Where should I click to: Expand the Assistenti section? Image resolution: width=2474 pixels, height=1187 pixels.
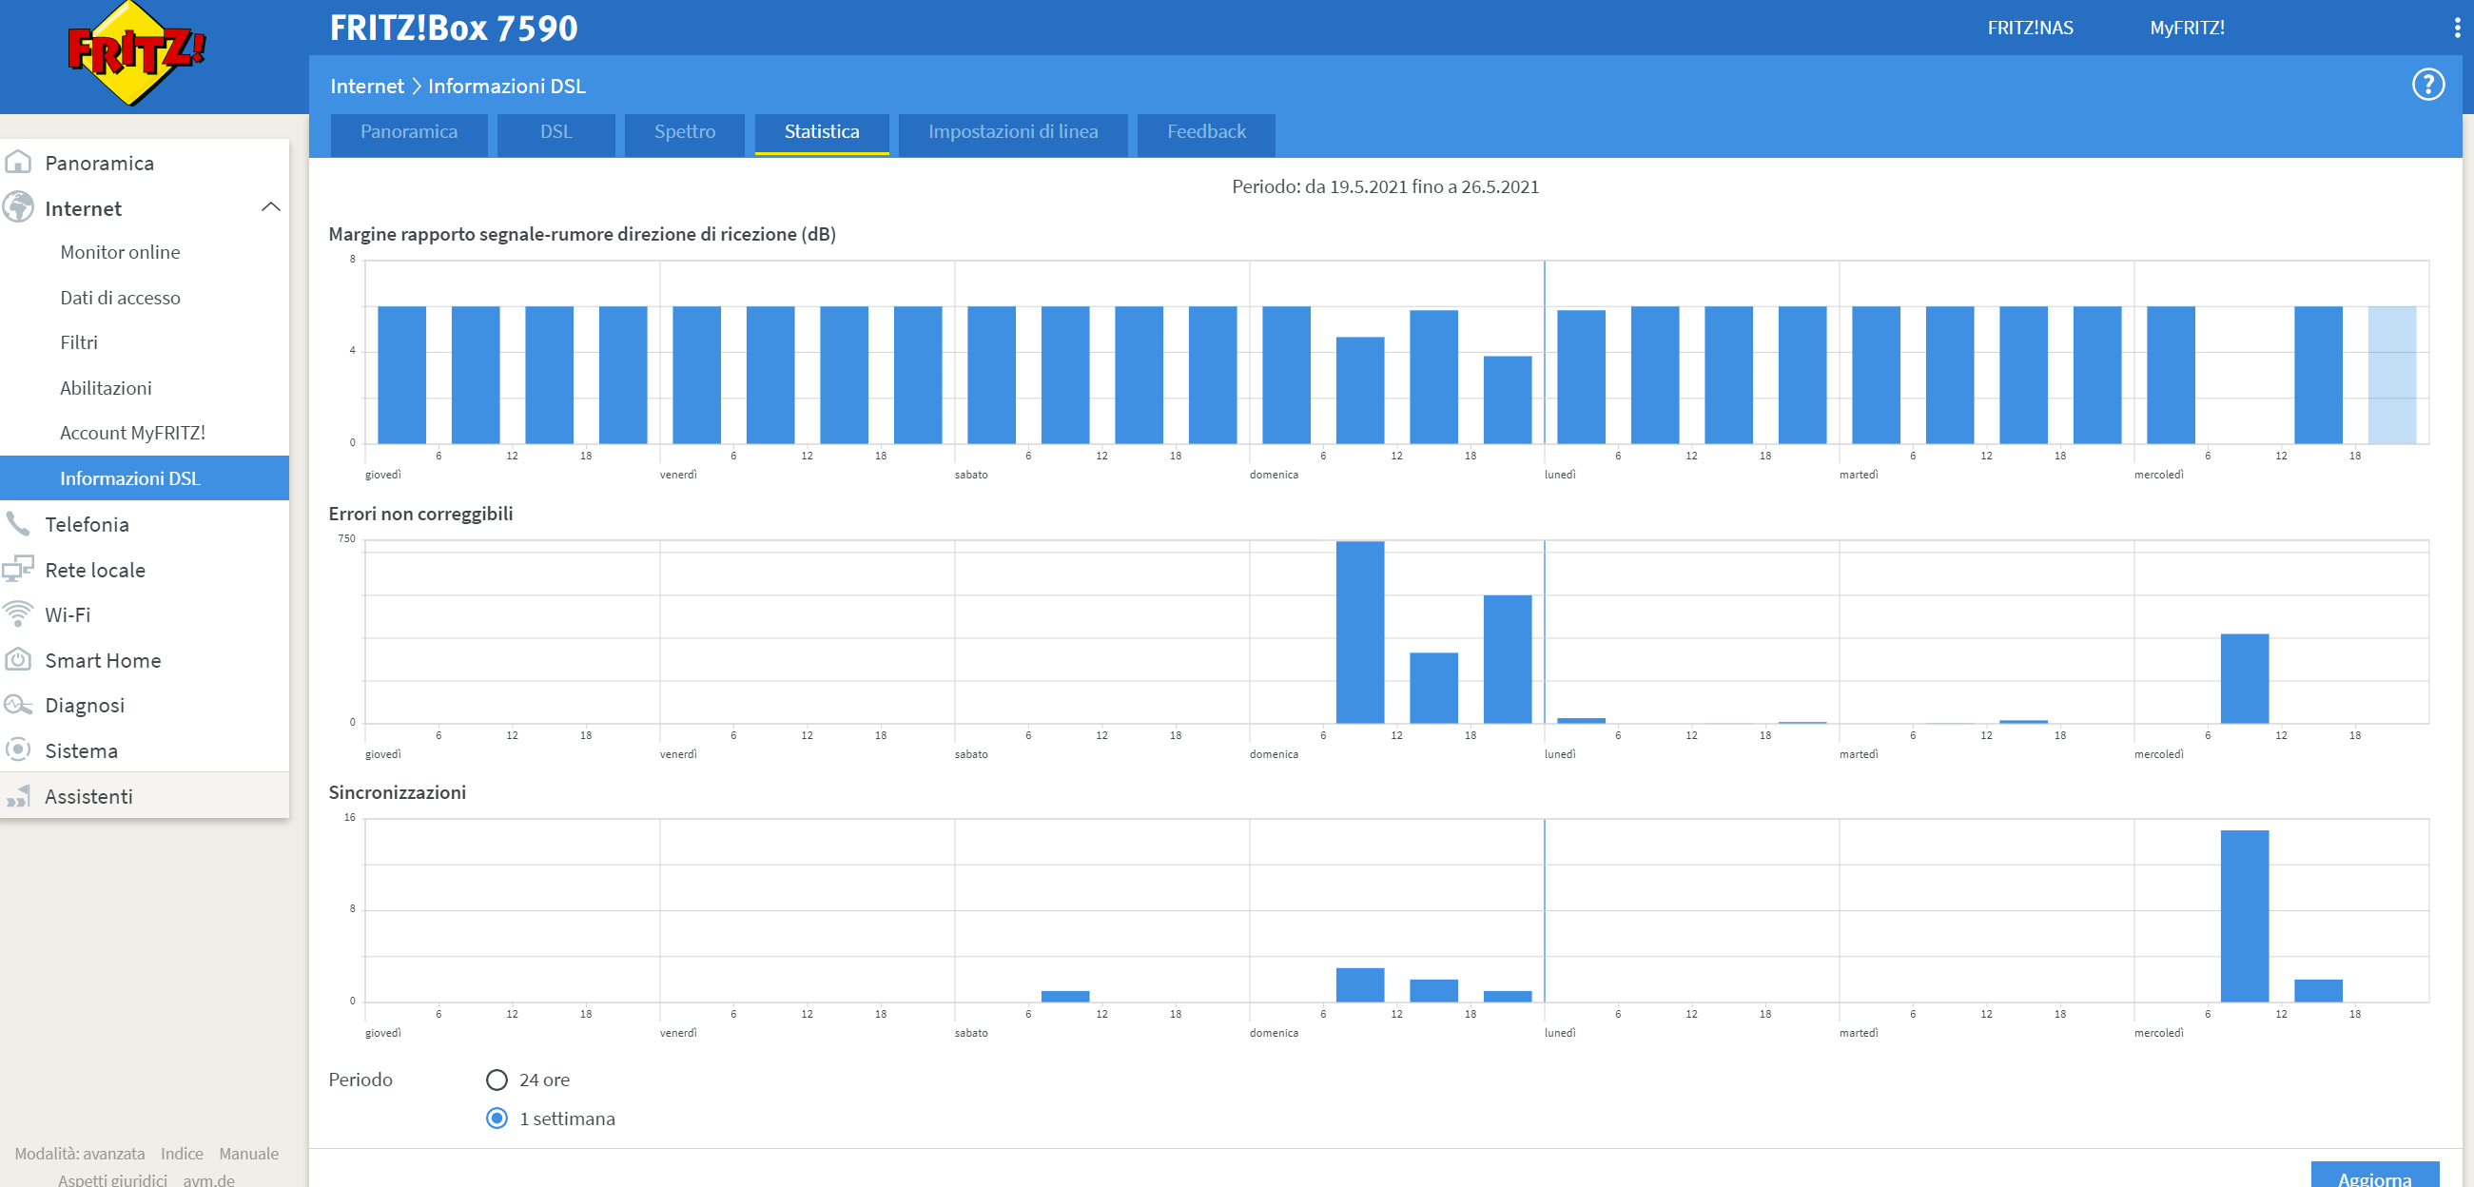(x=88, y=796)
